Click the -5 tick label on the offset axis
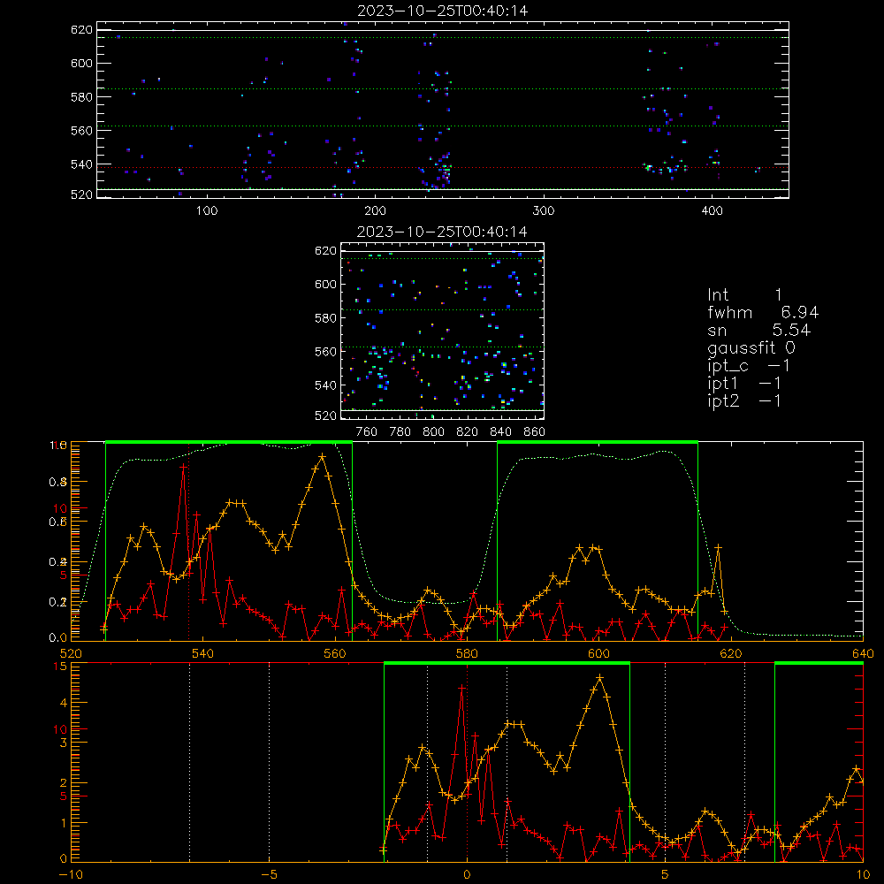Screen dimensions: 884x884 point(270,875)
